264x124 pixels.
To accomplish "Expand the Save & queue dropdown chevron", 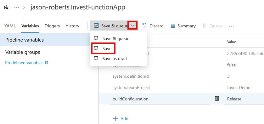I will click(133, 25).
